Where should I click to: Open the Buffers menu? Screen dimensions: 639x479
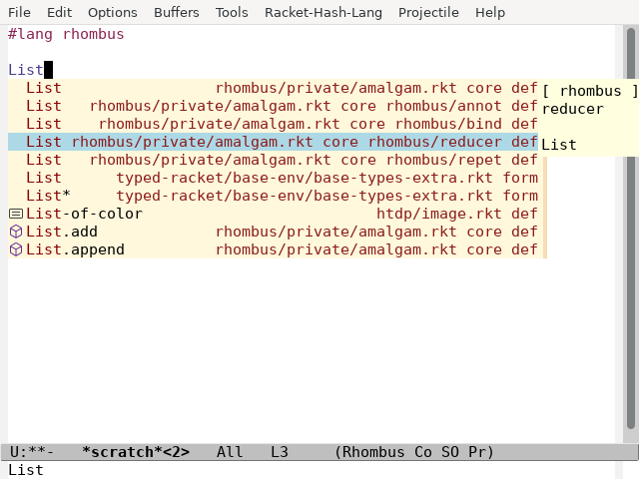pyautogui.click(x=177, y=12)
